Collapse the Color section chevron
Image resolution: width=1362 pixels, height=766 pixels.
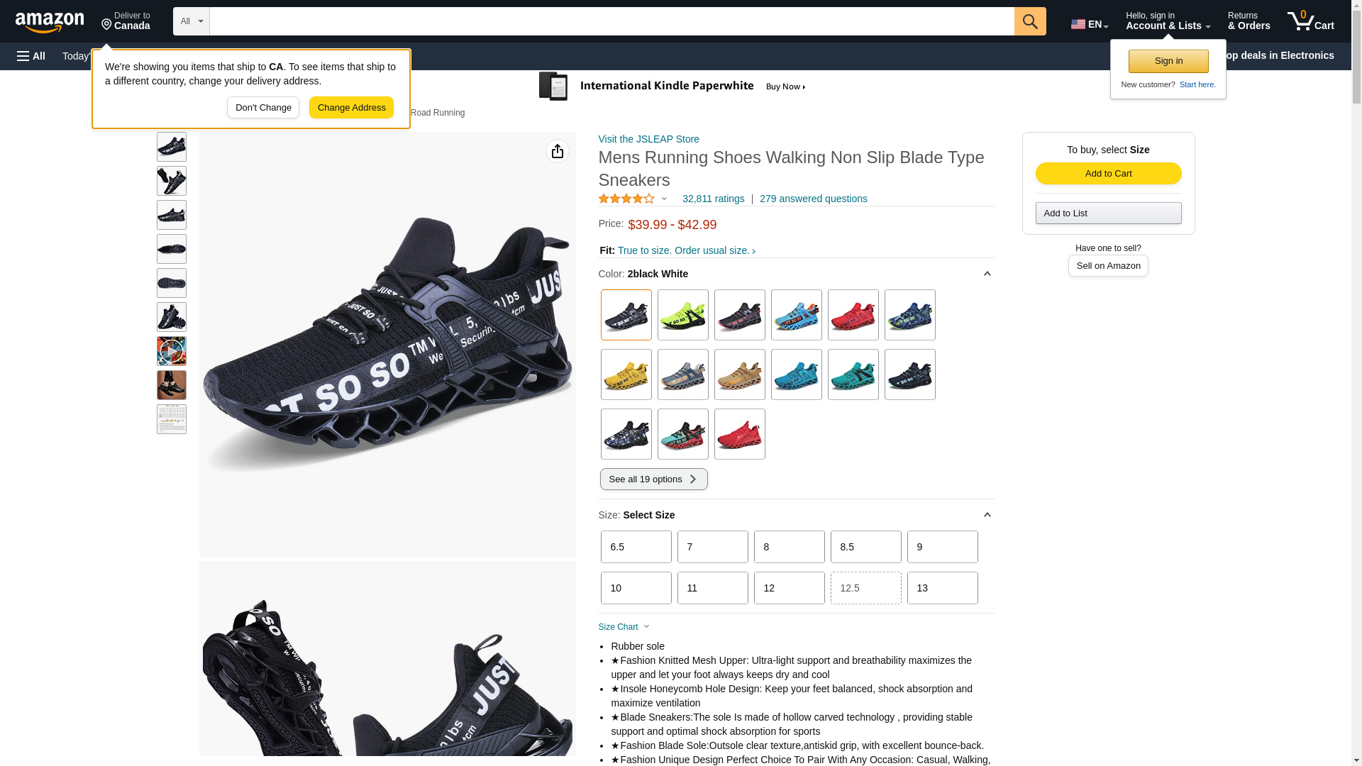coord(987,274)
